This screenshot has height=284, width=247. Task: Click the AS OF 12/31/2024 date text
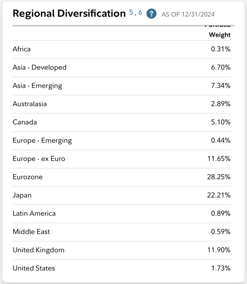point(188,14)
